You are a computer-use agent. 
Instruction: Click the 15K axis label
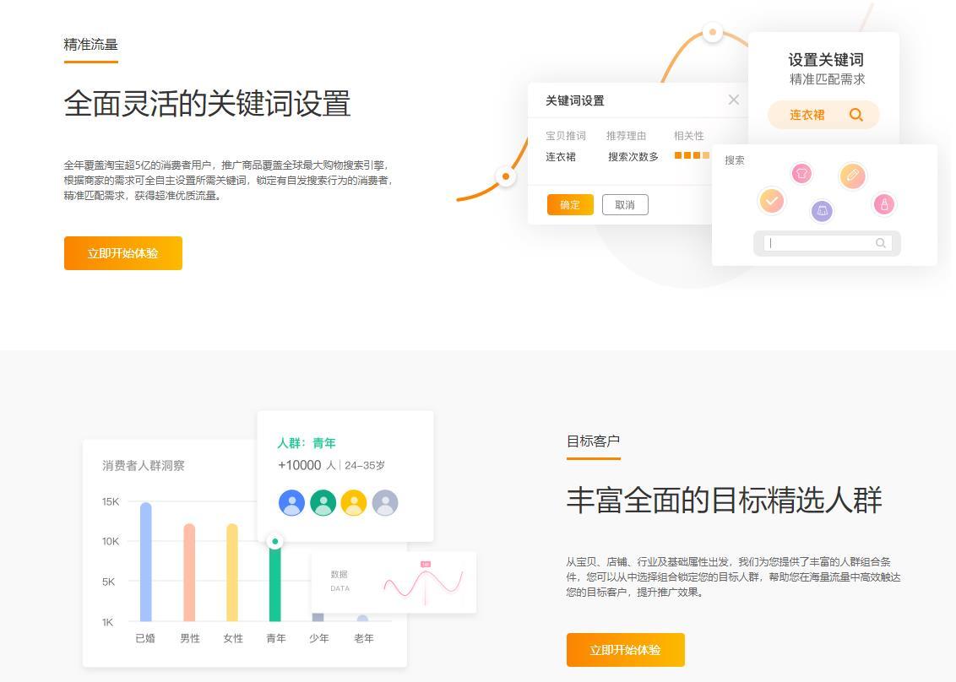coord(111,501)
